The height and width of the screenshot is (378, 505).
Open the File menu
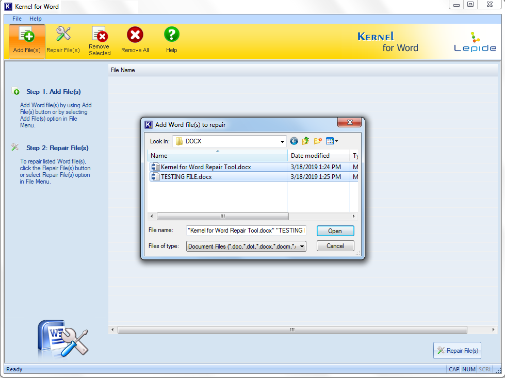click(17, 19)
